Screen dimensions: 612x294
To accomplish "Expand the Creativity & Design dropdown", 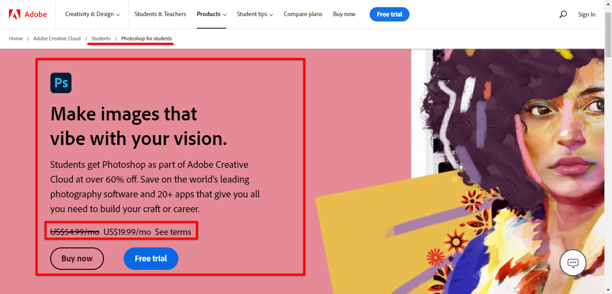I will coord(92,14).
